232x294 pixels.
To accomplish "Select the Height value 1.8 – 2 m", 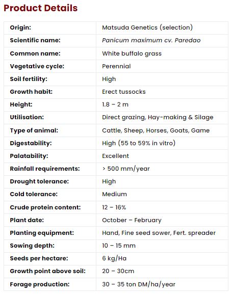I will pyautogui.click(x=115, y=104).
